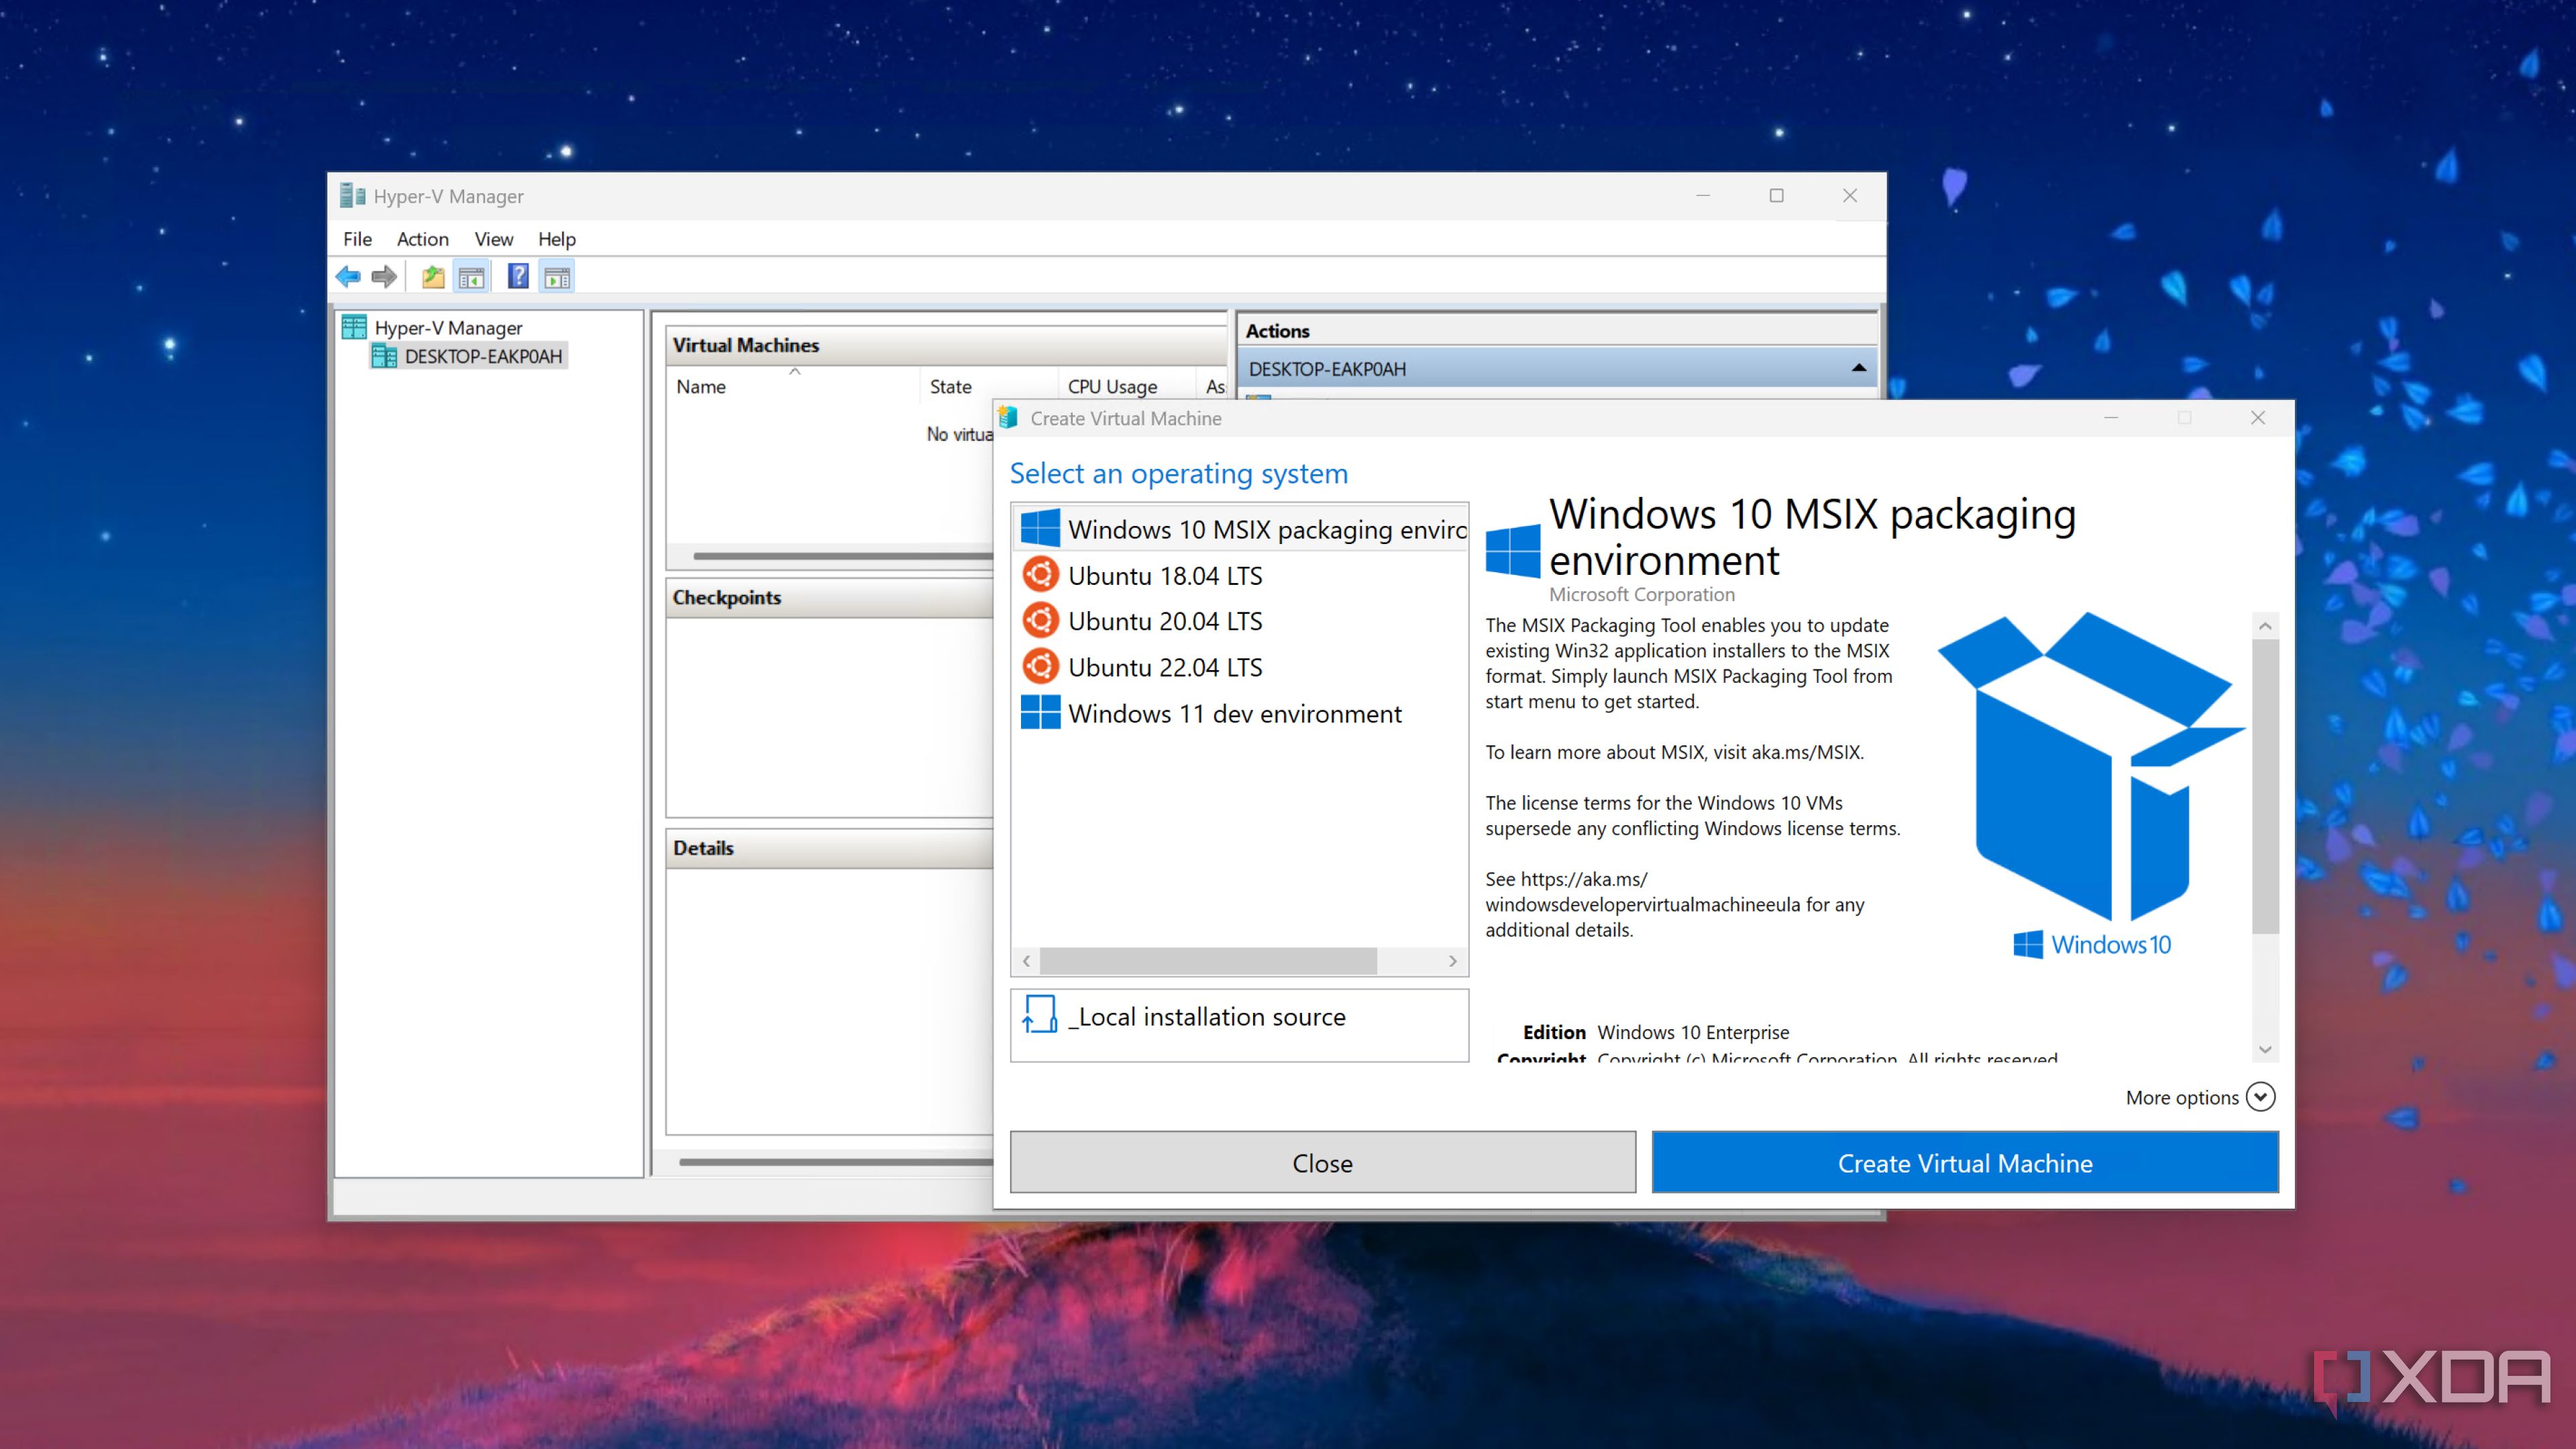Click the OS list horizontal scrollbar thumb
Viewport: 2576px width, 1449px height.
(x=1208, y=961)
